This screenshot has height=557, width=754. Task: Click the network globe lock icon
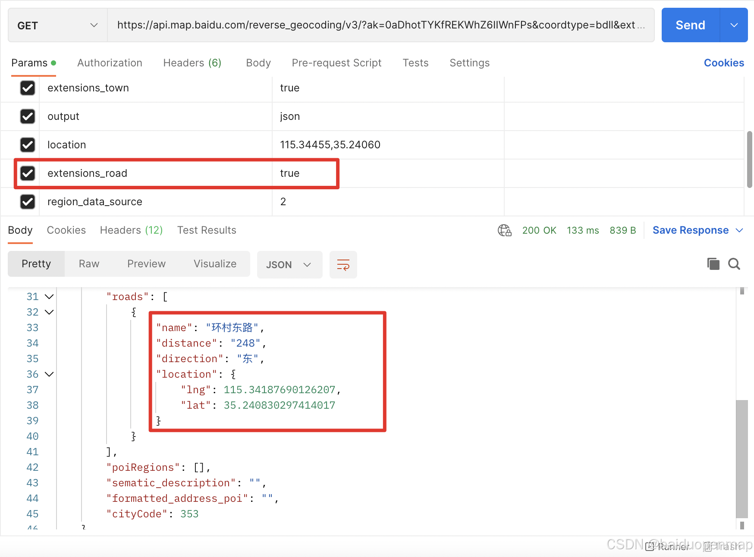(x=504, y=230)
